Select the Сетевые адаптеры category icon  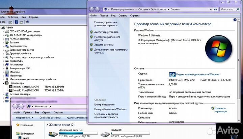(7, 94)
